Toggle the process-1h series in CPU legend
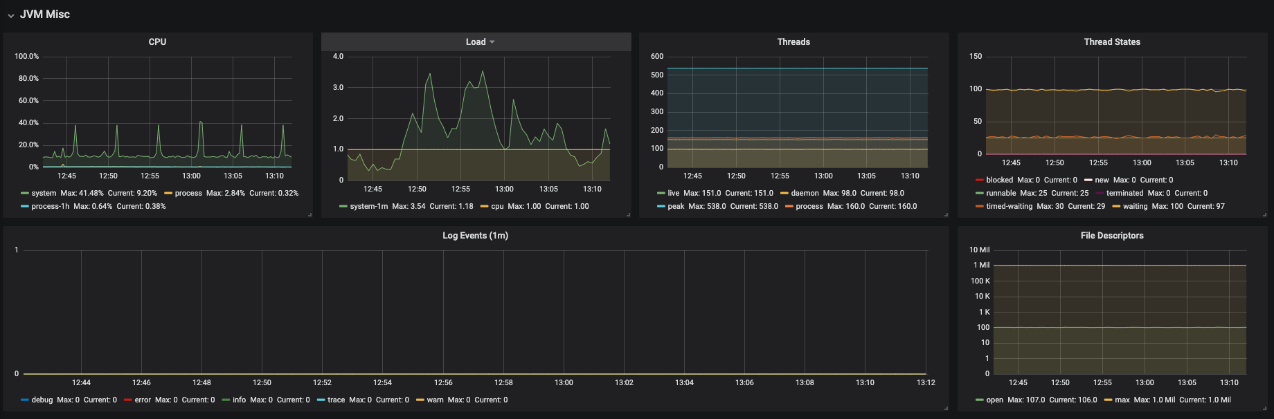1274x419 pixels. (51, 207)
